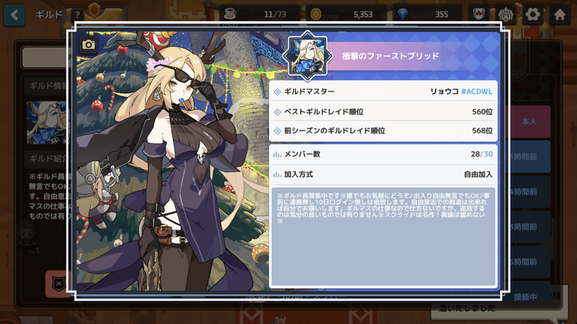Open the guild help question mark
Image resolution: width=577 pixels, height=324 pixels.
pyautogui.click(x=77, y=15)
